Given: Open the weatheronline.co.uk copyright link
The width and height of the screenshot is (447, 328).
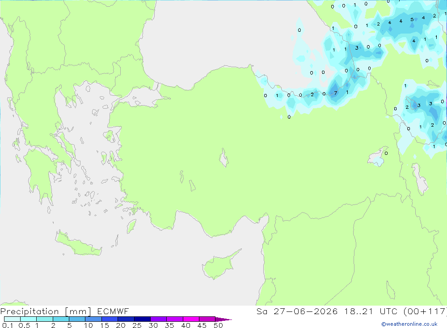Looking at the screenshot, I should tap(409, 324).
